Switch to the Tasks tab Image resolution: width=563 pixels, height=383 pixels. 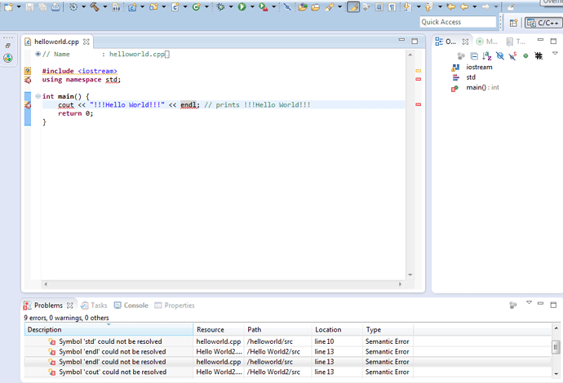(x=95, y=306)
